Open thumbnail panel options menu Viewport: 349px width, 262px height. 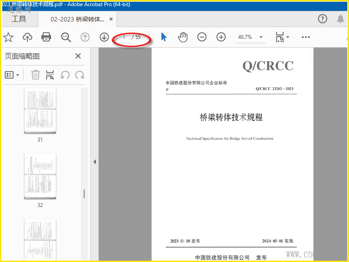click(x=12, y=75)
